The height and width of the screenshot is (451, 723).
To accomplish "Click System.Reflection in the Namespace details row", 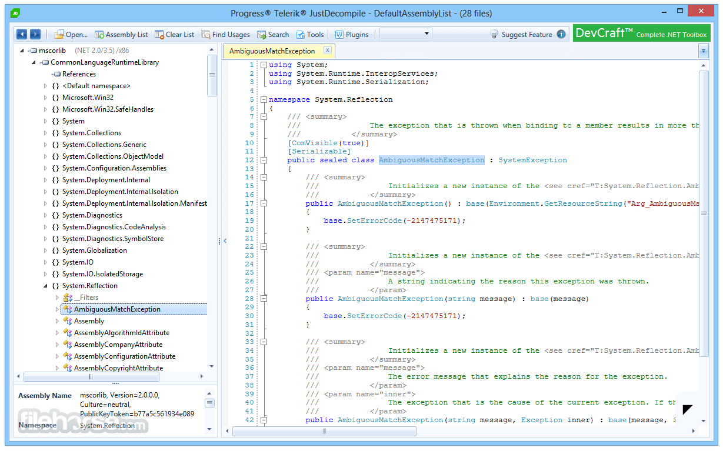I will click(108, 425).
